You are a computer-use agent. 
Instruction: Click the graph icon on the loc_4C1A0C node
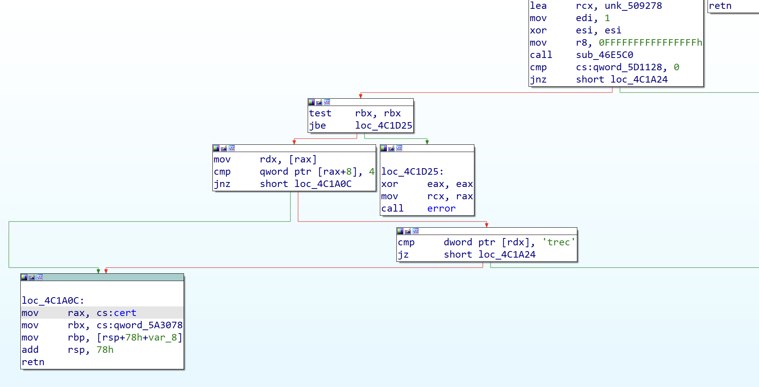coord(40,277)
